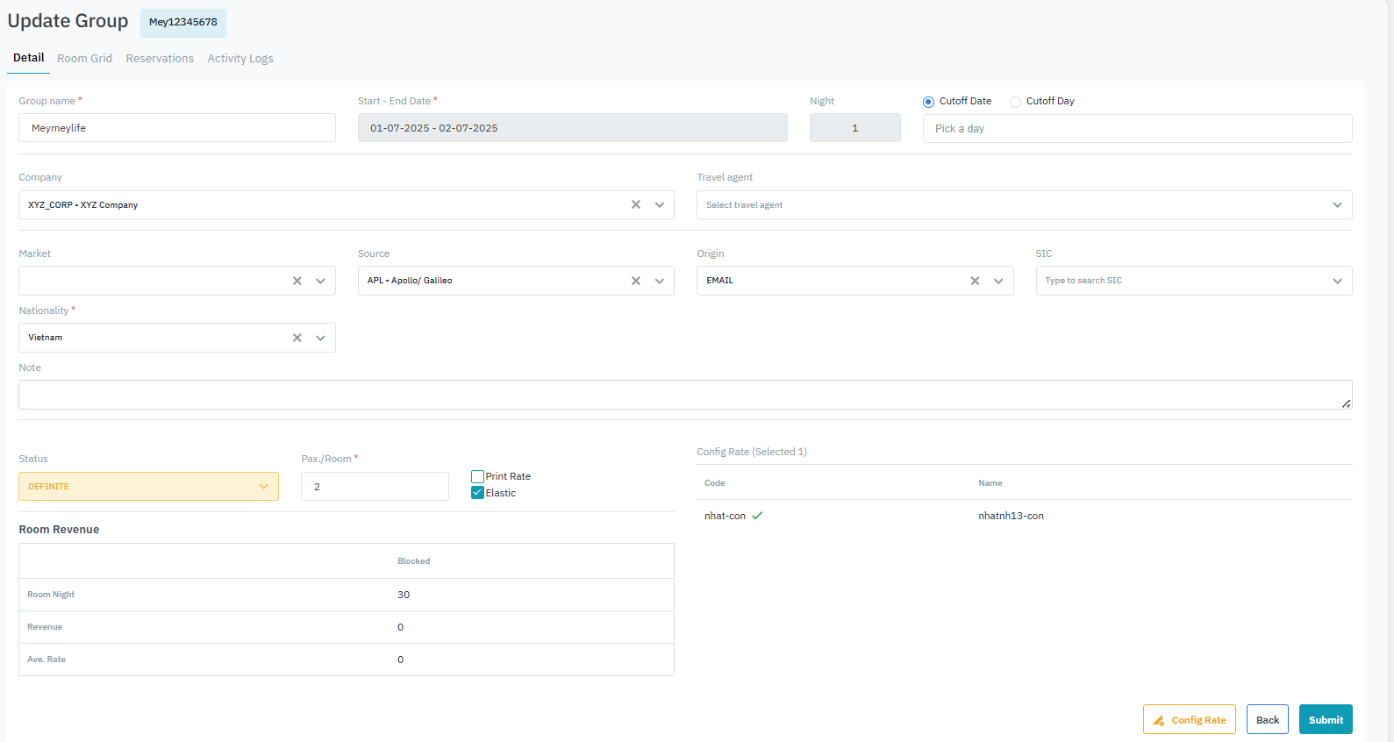Open the Travel agent dropdown

(1023, 205)
